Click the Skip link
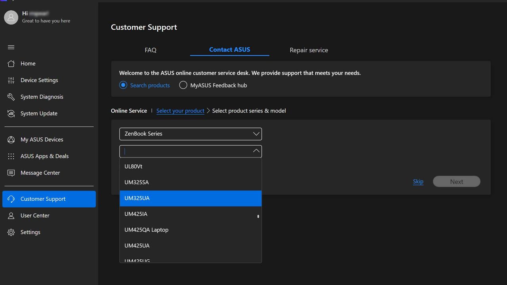This screenshot has width=507, height=285. click(x=418, y=182)
